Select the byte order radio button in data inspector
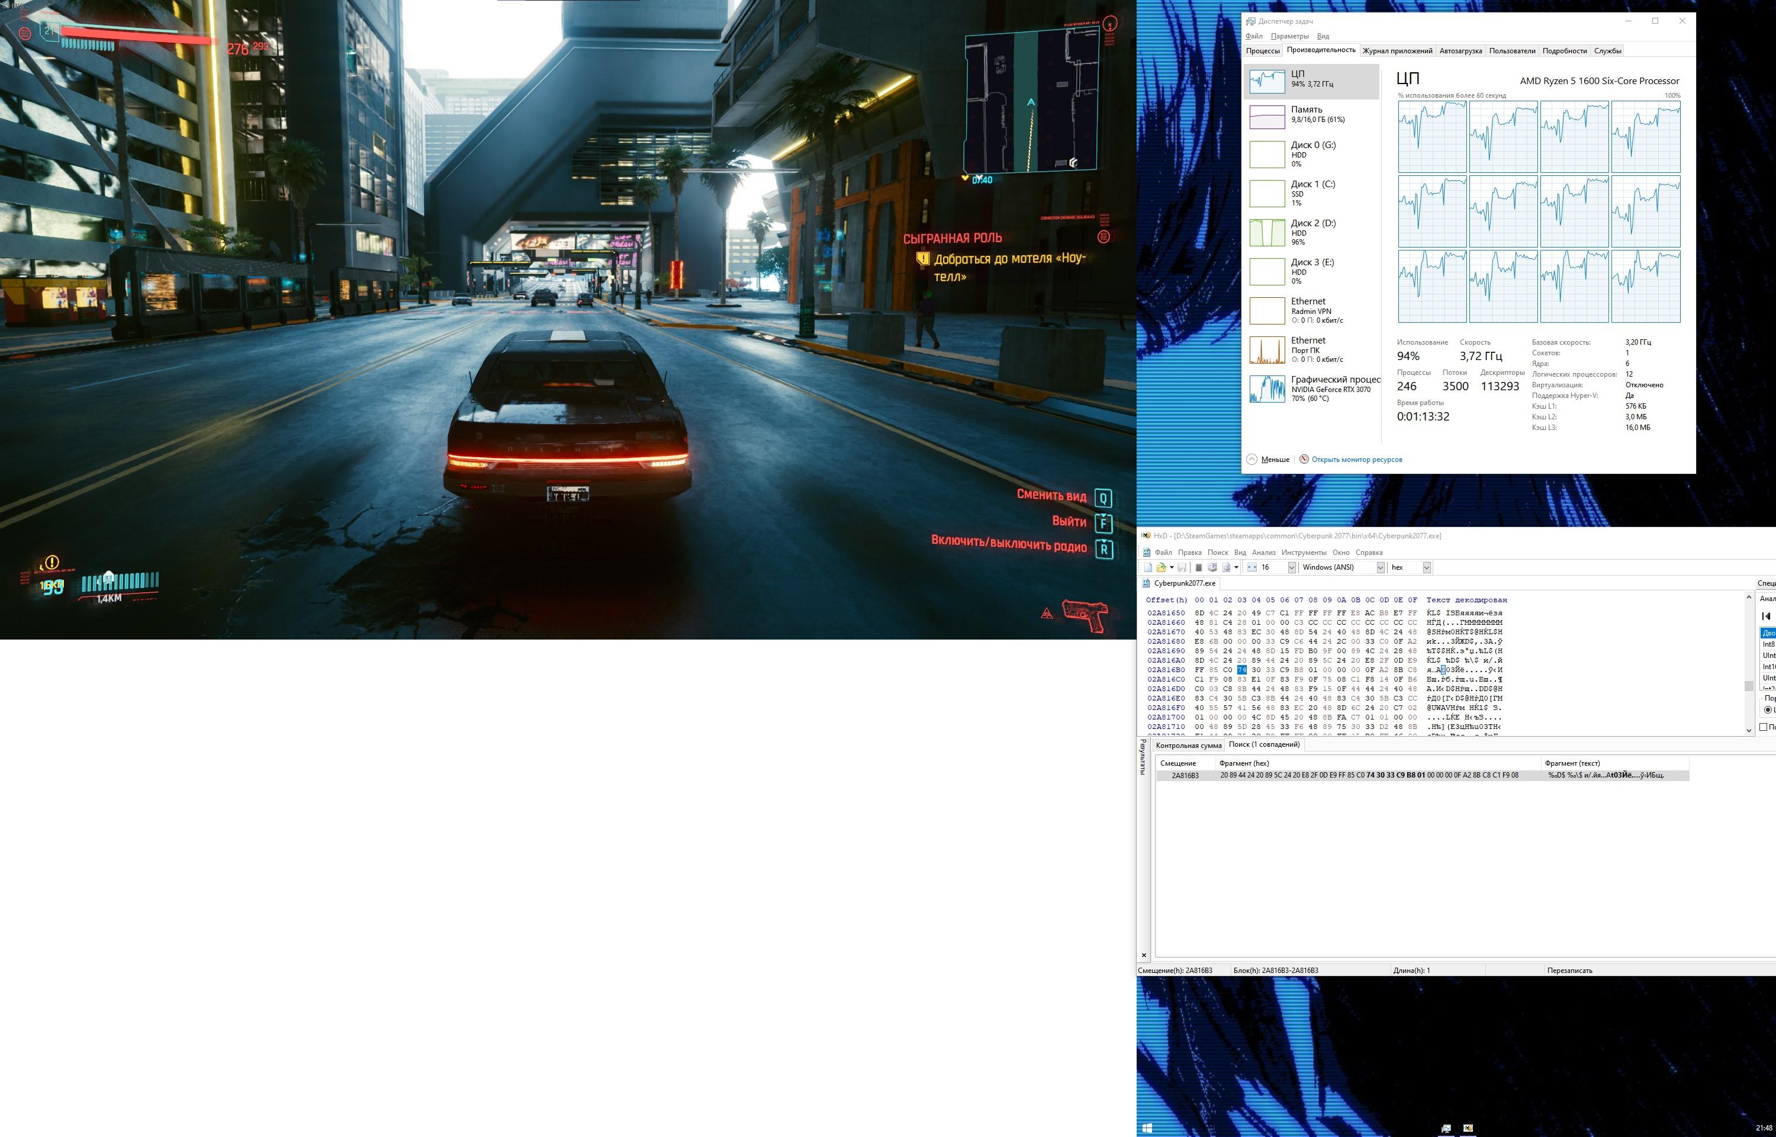Viewport: 1776px width, 1137px height. [1767, 710]
